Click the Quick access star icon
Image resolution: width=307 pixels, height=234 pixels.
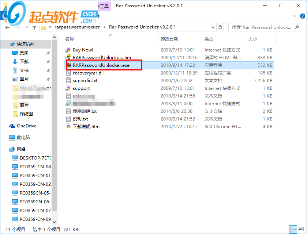pyautogui.click(x=12, y=44)
